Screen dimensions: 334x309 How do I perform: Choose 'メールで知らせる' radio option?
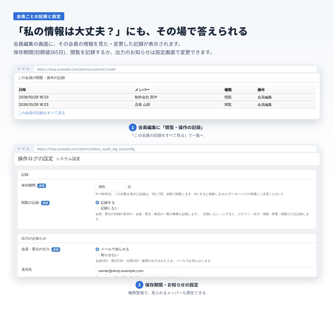click(x=97, y=249)
